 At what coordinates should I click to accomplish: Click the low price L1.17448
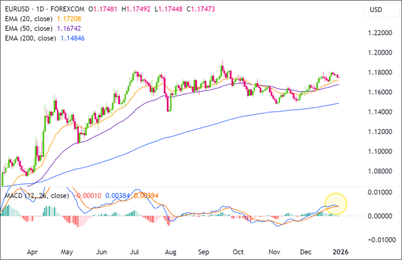pyautogui.click(x=169, y=9)
